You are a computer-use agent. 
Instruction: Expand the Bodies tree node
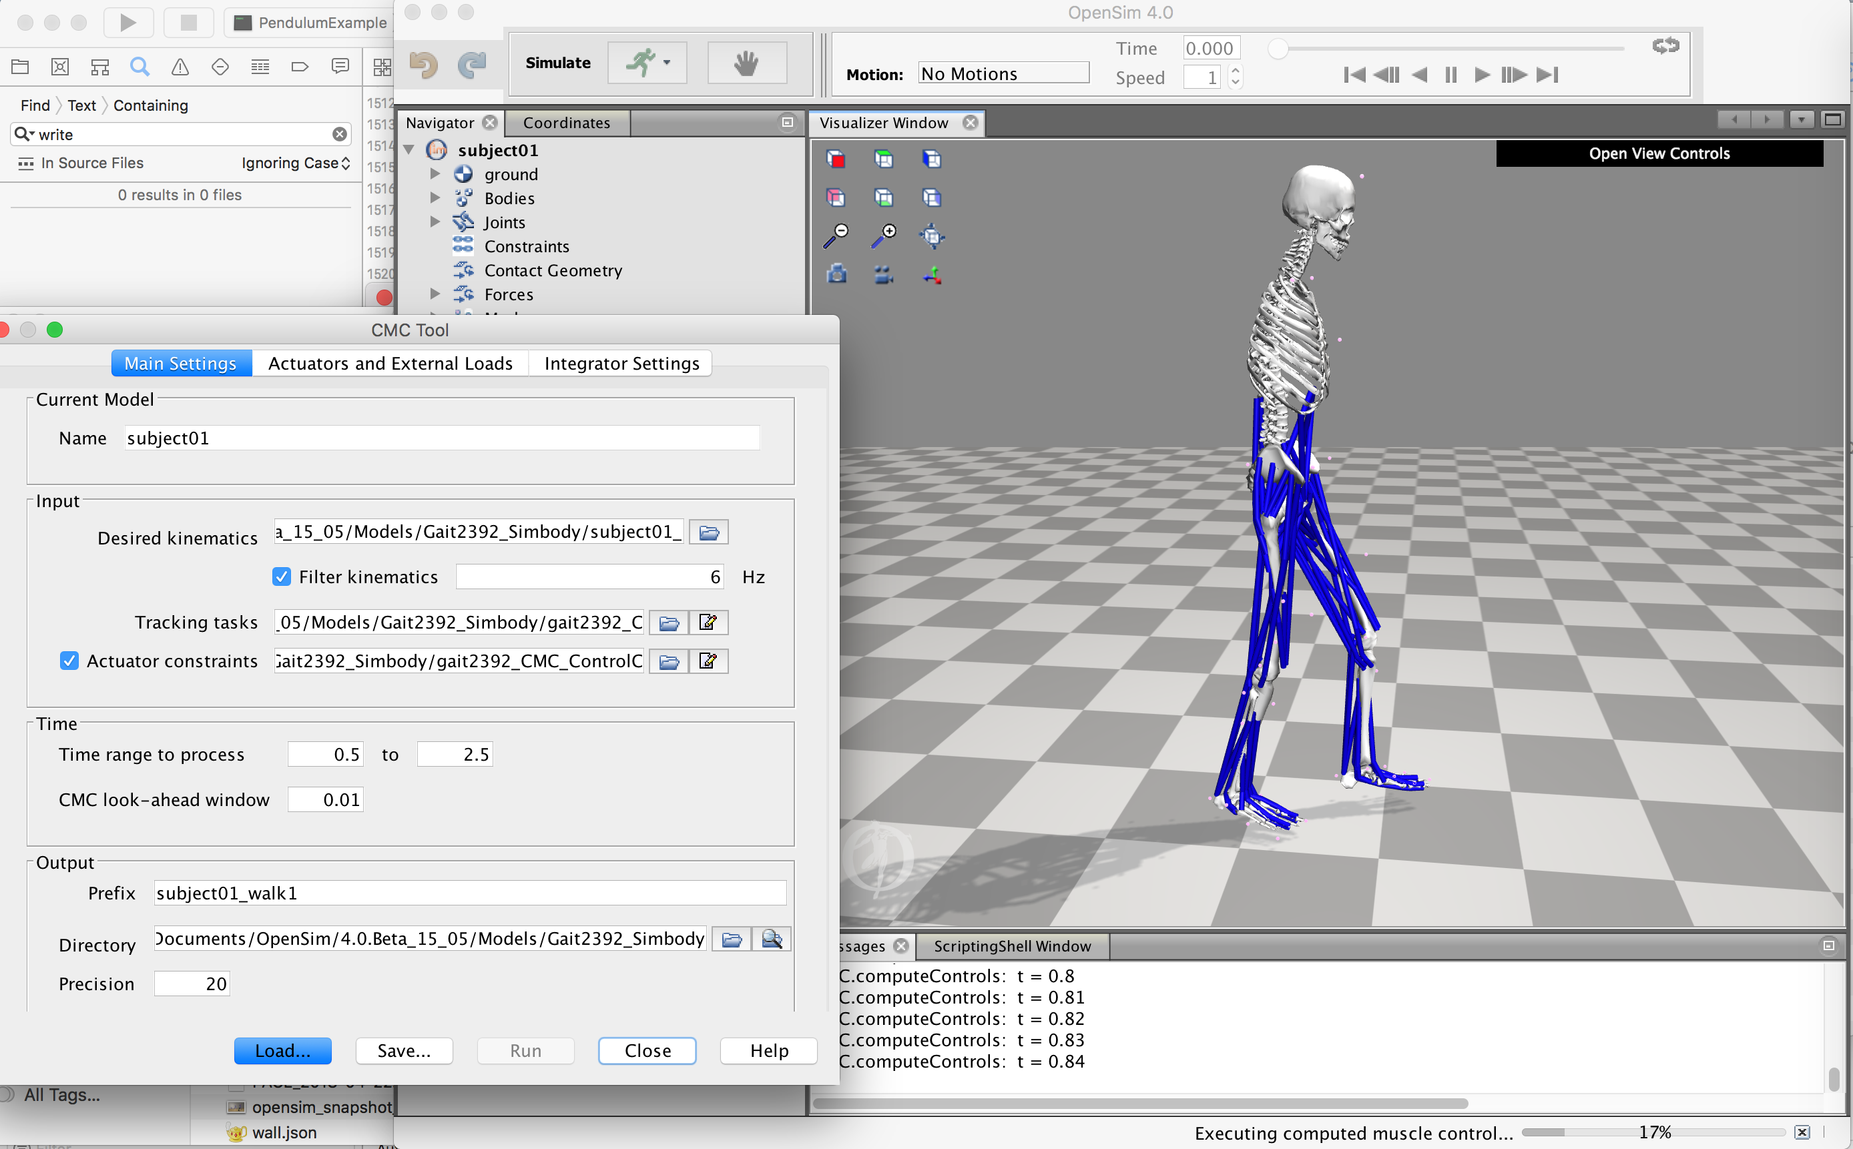pos(435,198)
